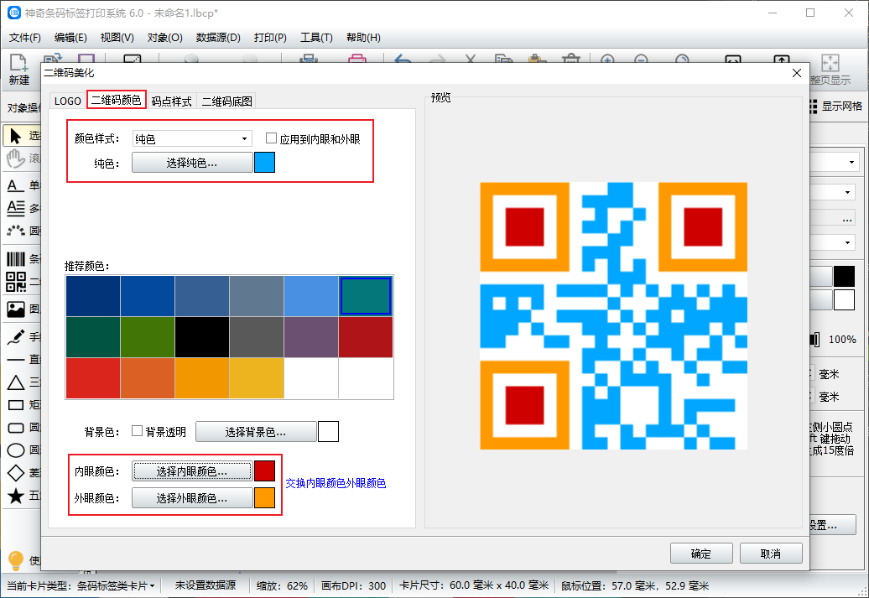Select the diamond shape tool
The image size is (869, 598).
15,473
